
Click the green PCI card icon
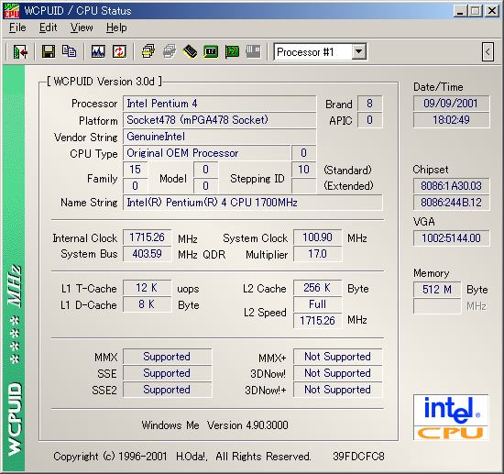click(x=232, y=51)
